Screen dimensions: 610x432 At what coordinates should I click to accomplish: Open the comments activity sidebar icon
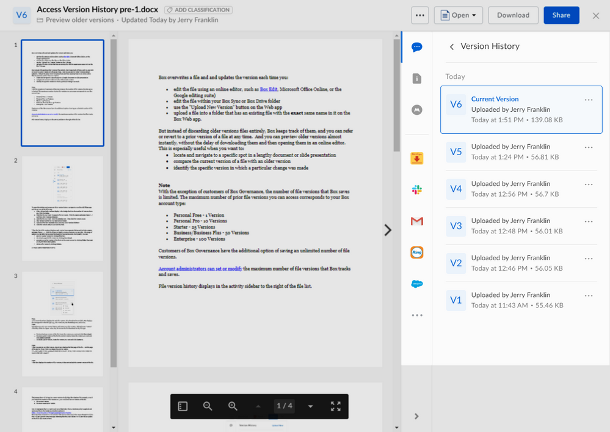pos(416,47)
